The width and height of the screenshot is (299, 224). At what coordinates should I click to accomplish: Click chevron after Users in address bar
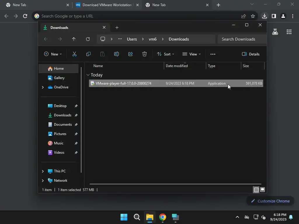coord(143,39)
